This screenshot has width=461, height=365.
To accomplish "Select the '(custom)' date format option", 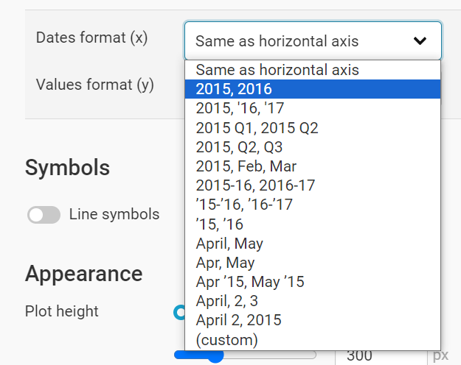I will [x=313, y=340].
